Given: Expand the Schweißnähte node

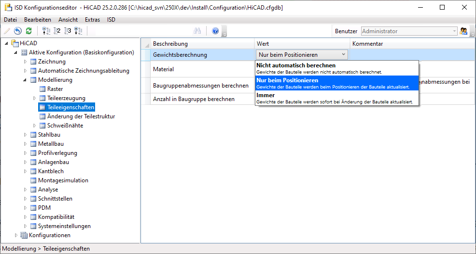Looking at the screenshot, I should (x=35, y=126).
